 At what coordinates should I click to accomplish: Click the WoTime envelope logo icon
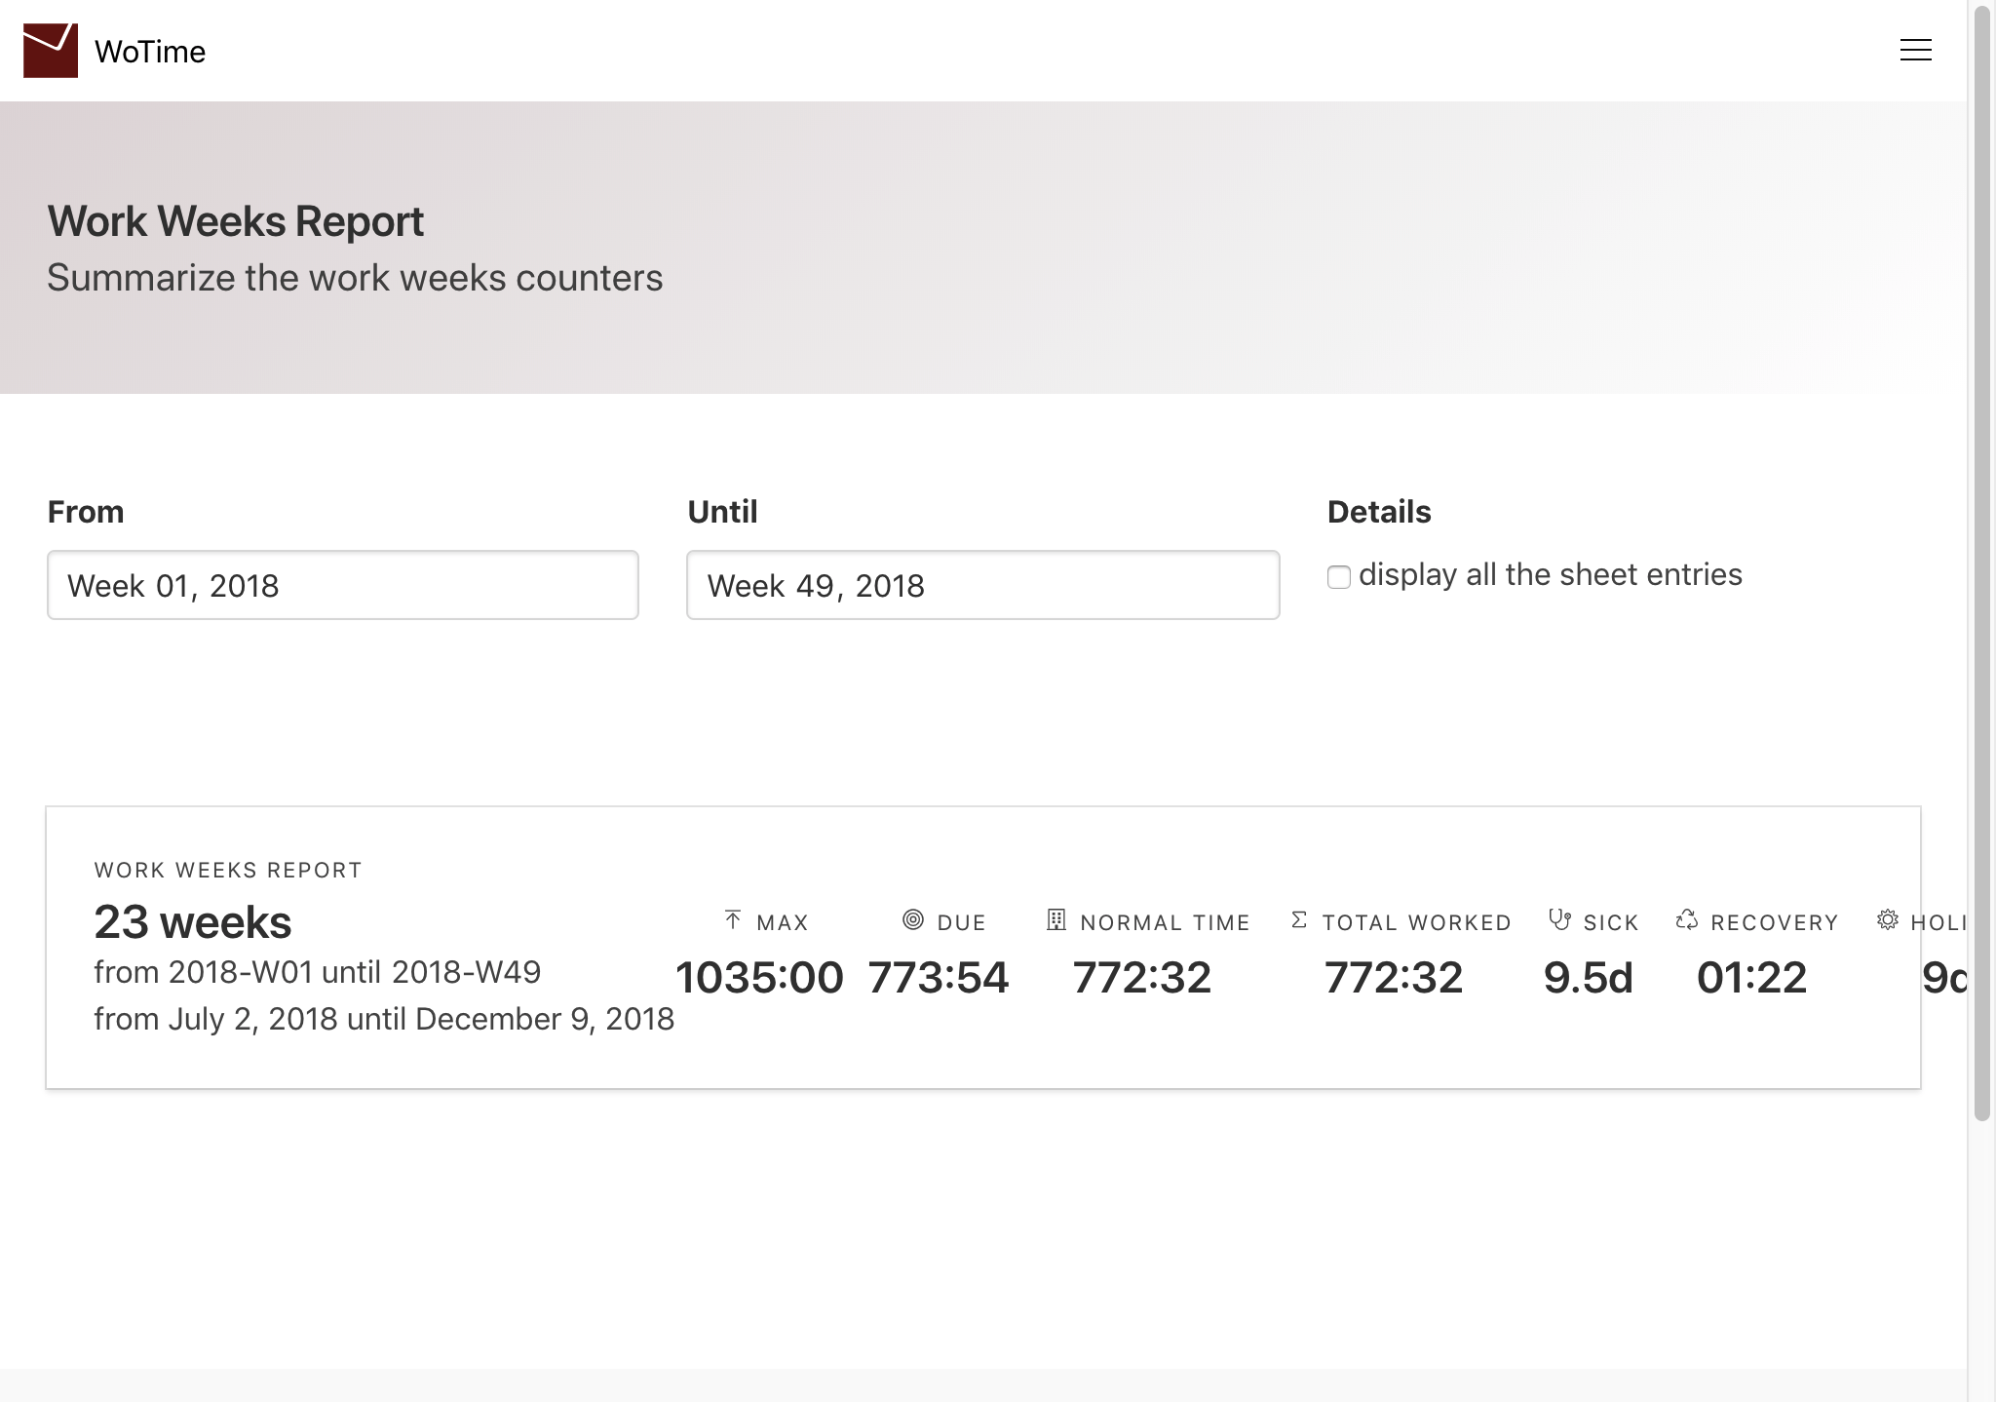pos(51,51)
